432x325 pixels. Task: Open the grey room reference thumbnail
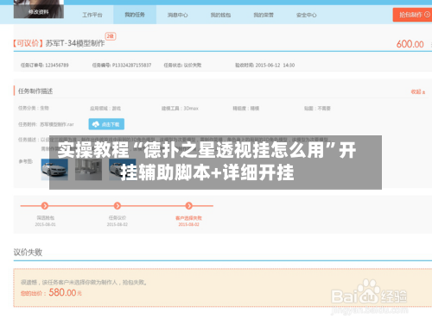point(88,170)
